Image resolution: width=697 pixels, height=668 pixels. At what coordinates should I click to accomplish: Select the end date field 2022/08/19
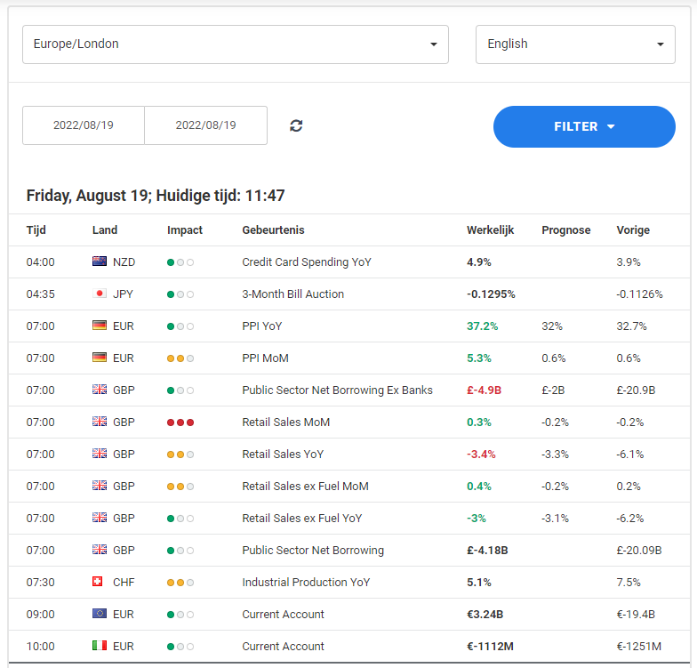click(206, 125)
